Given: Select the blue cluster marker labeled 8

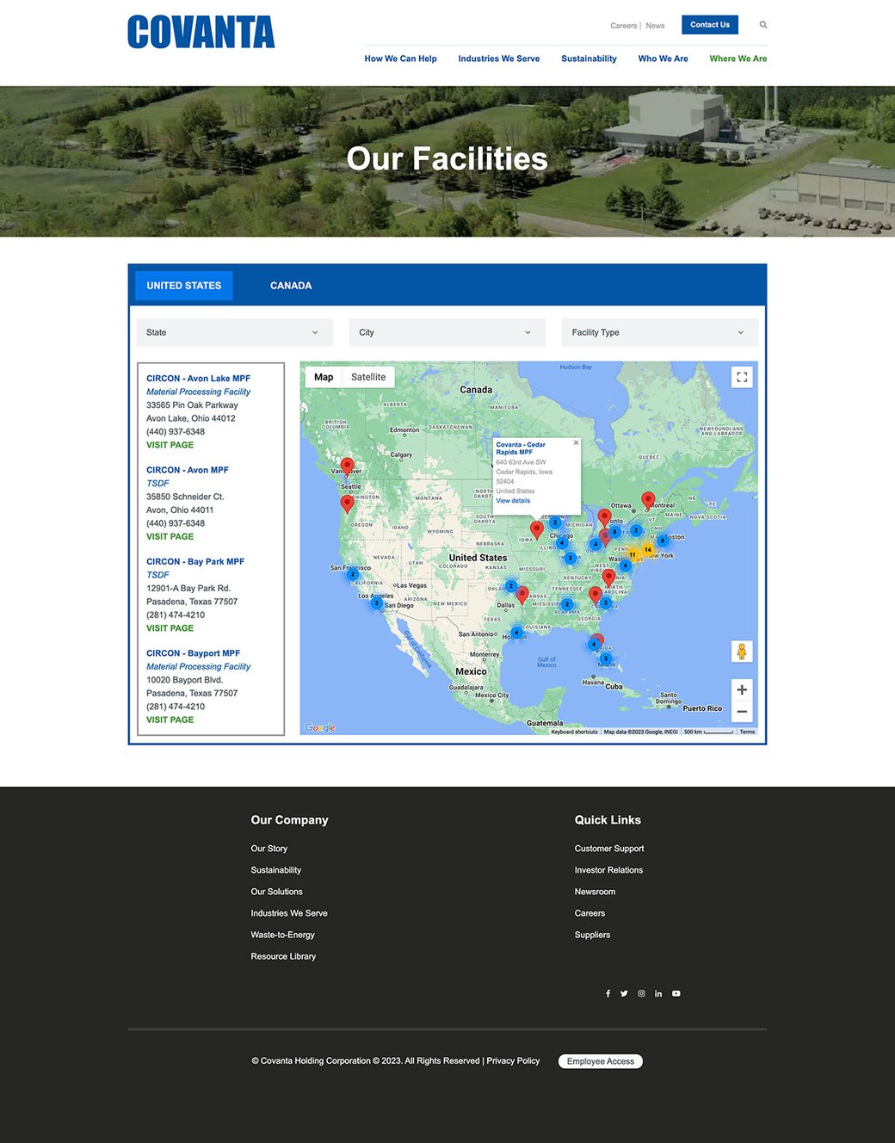Looking at the screenshot, I should click(x=614, y=531).
